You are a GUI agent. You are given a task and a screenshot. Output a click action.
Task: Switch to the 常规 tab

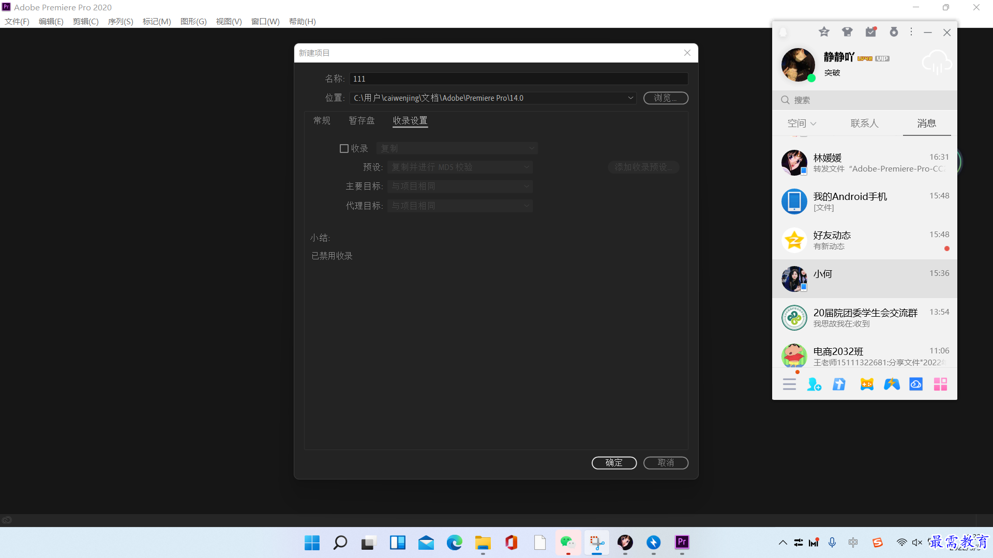(322, 120)
